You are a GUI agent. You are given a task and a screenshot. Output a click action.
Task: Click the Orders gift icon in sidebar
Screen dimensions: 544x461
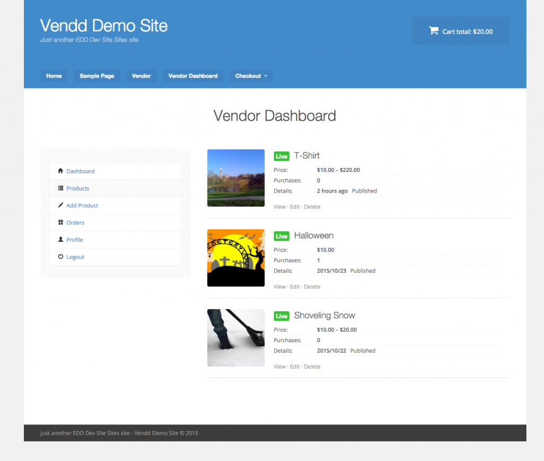click(61, 222)
